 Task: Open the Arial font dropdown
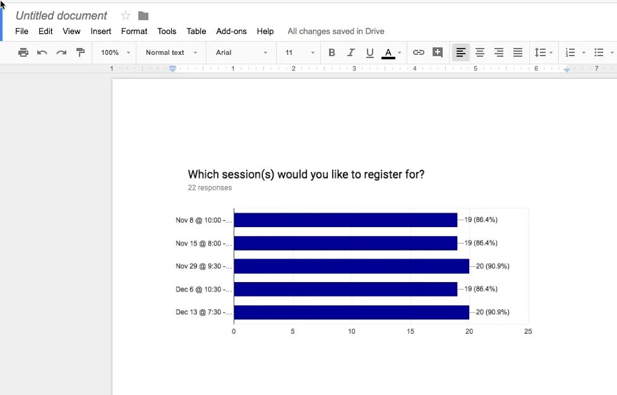click(241, 52)
